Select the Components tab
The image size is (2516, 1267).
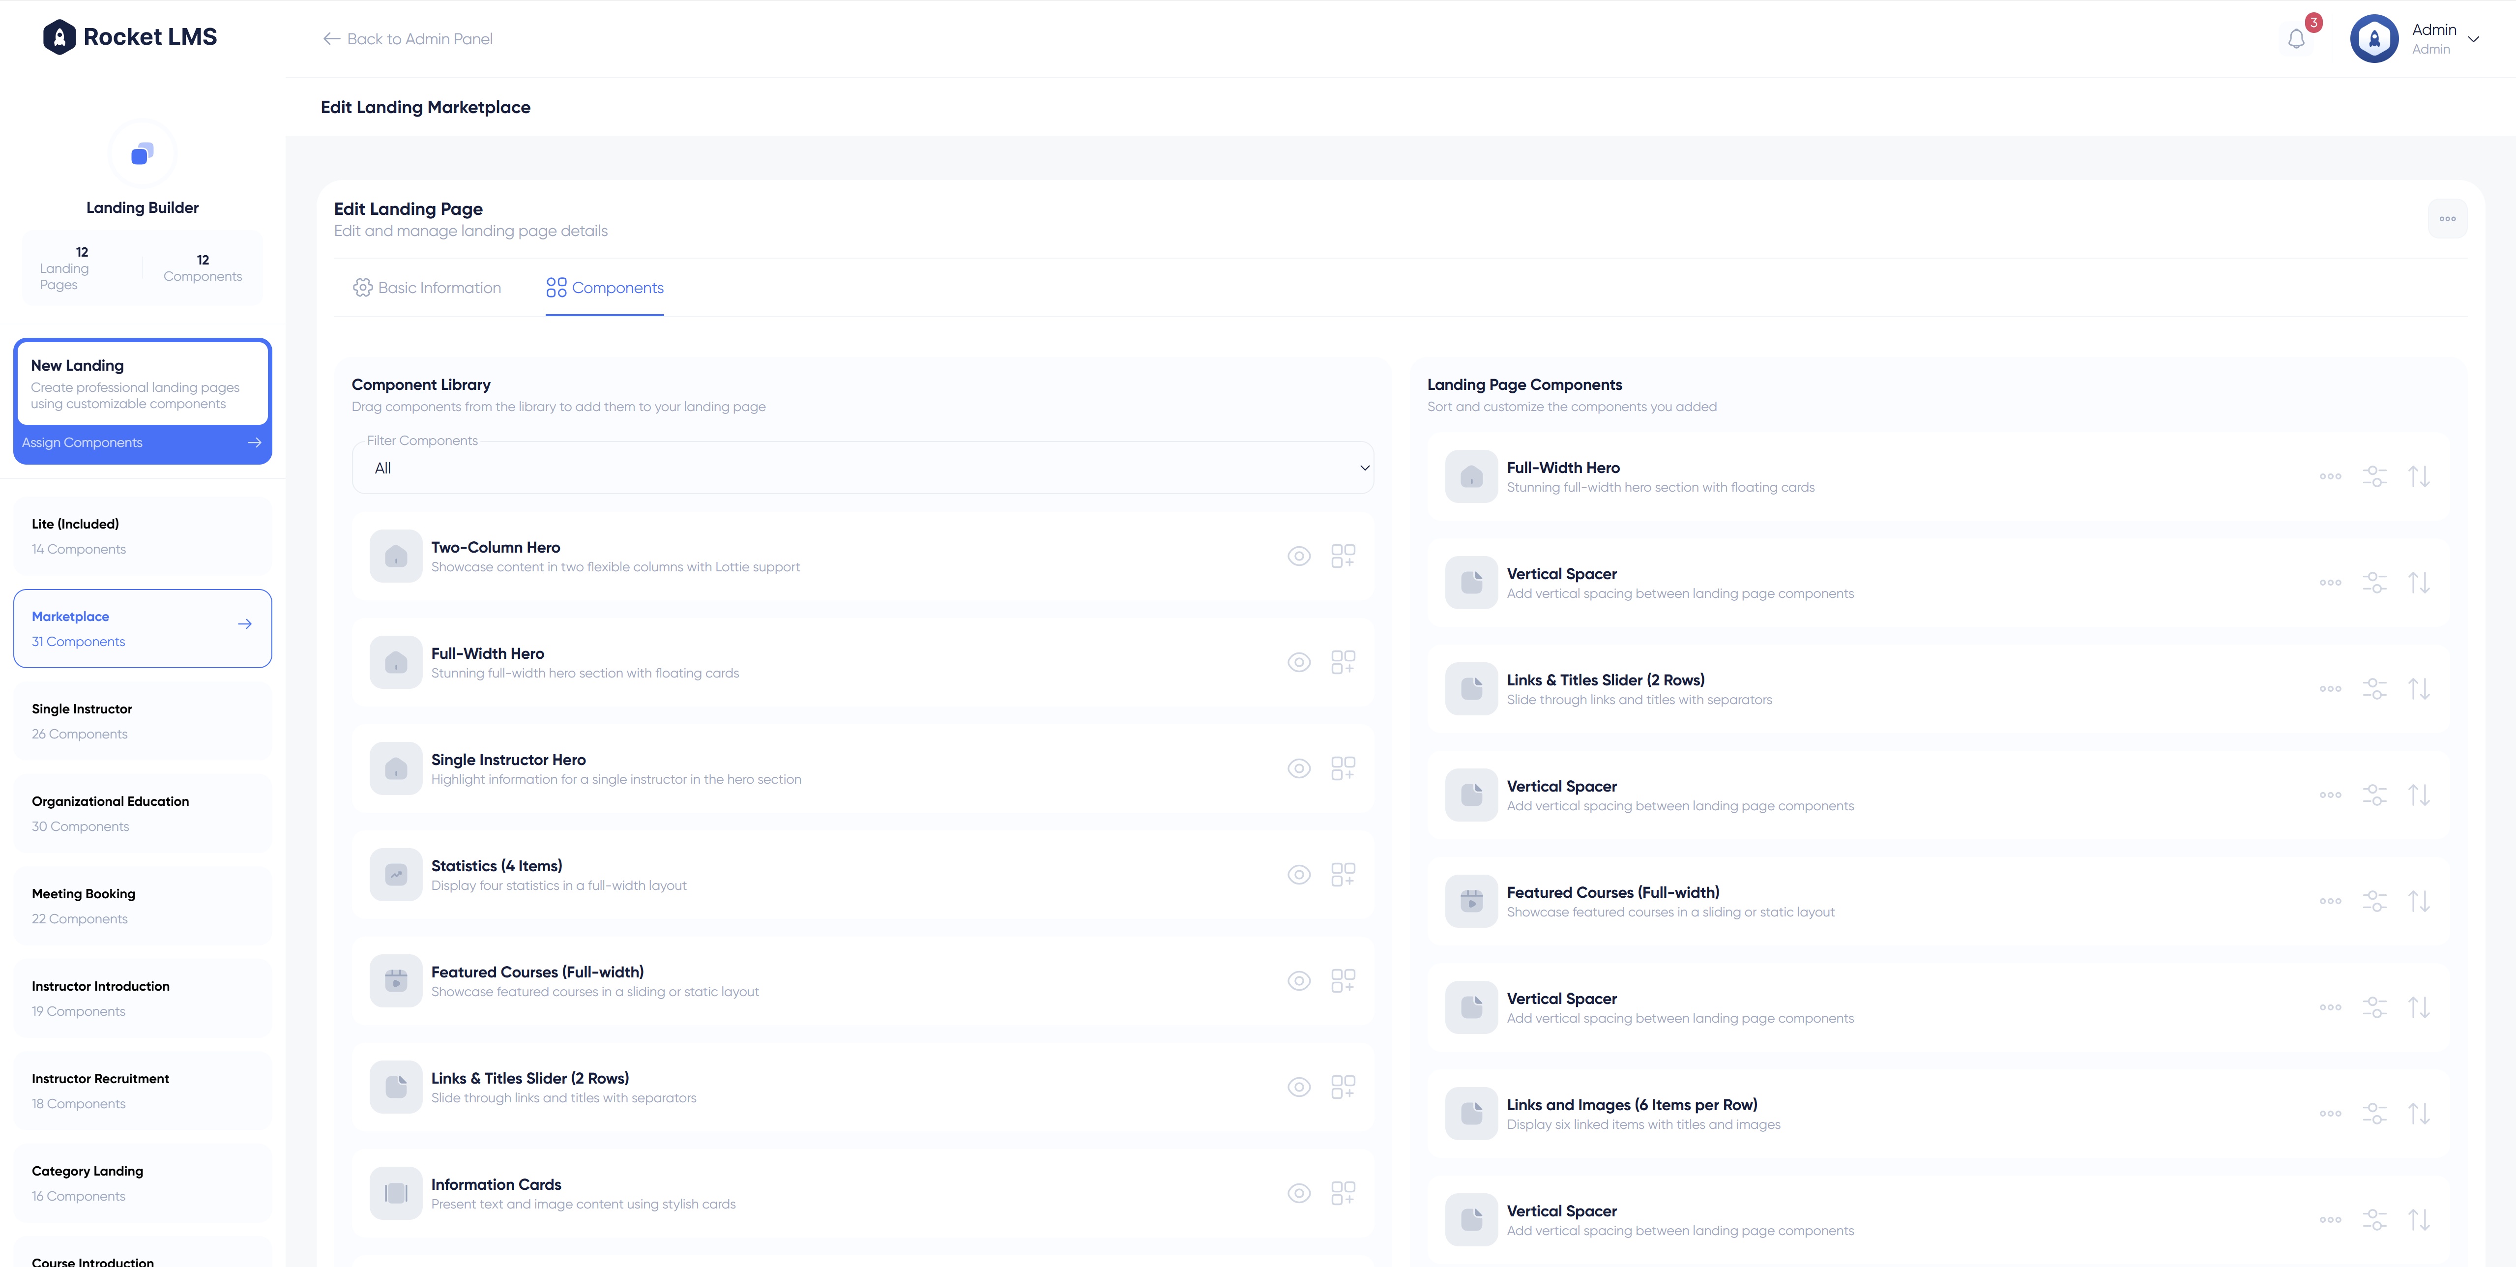click(605, 287)
